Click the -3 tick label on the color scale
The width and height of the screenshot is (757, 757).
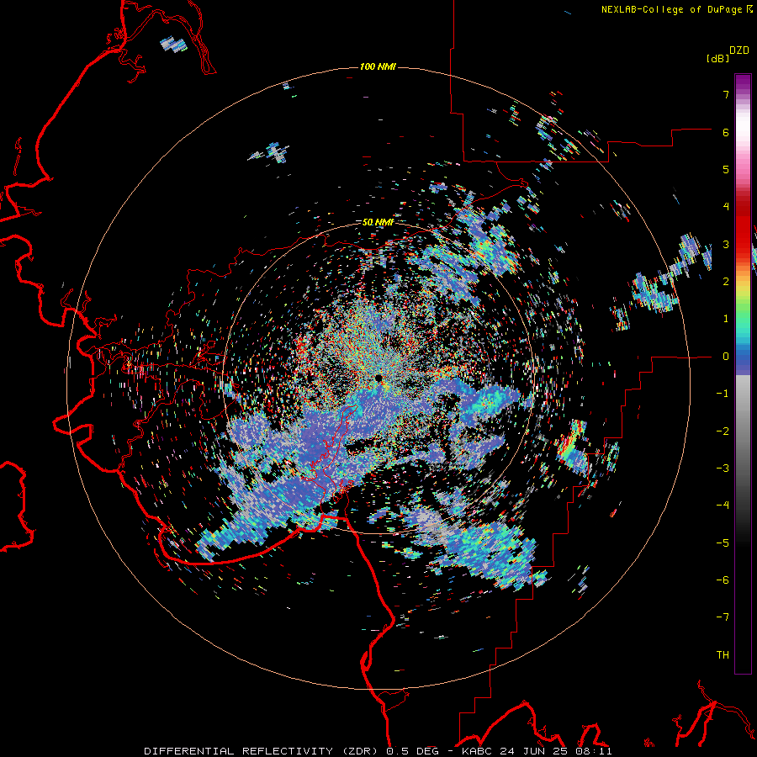click(x=723, y=468)
